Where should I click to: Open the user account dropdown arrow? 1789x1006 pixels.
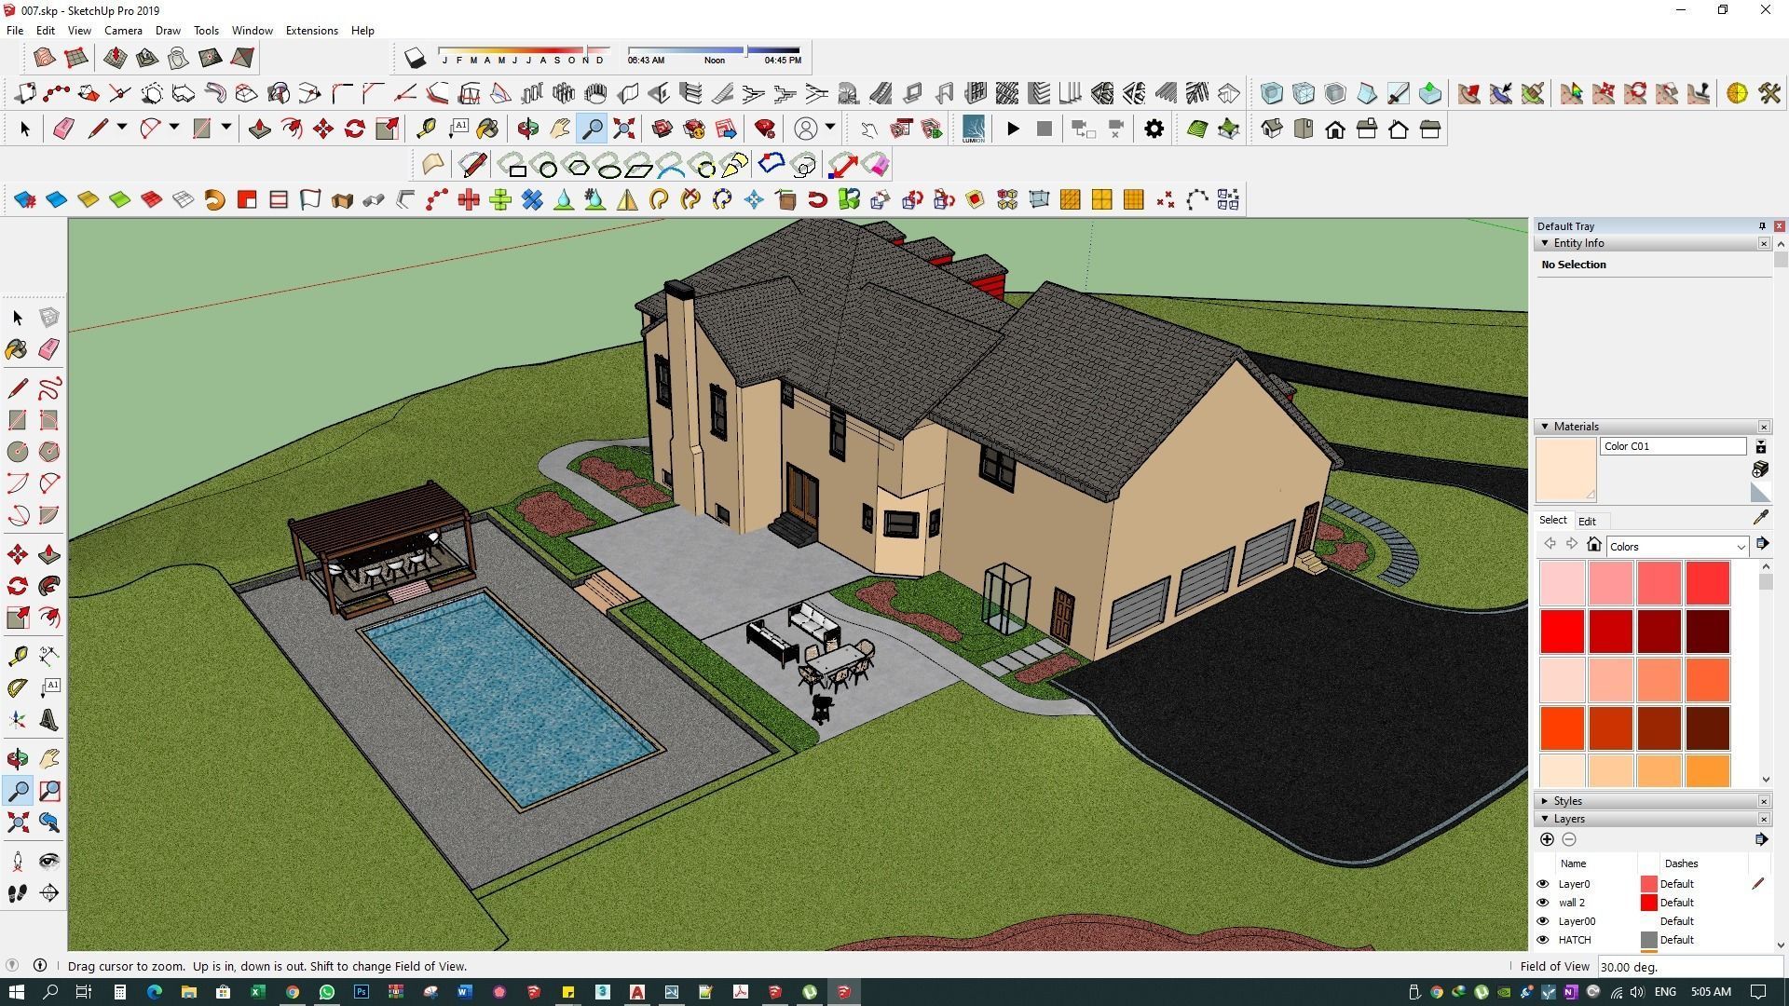coord(830,128)
